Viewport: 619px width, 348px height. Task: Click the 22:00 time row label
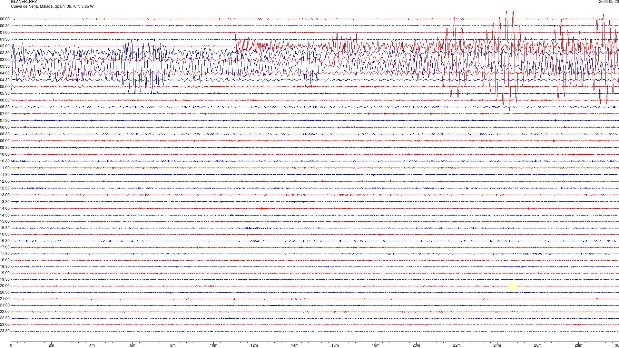[x=5, y=312]
